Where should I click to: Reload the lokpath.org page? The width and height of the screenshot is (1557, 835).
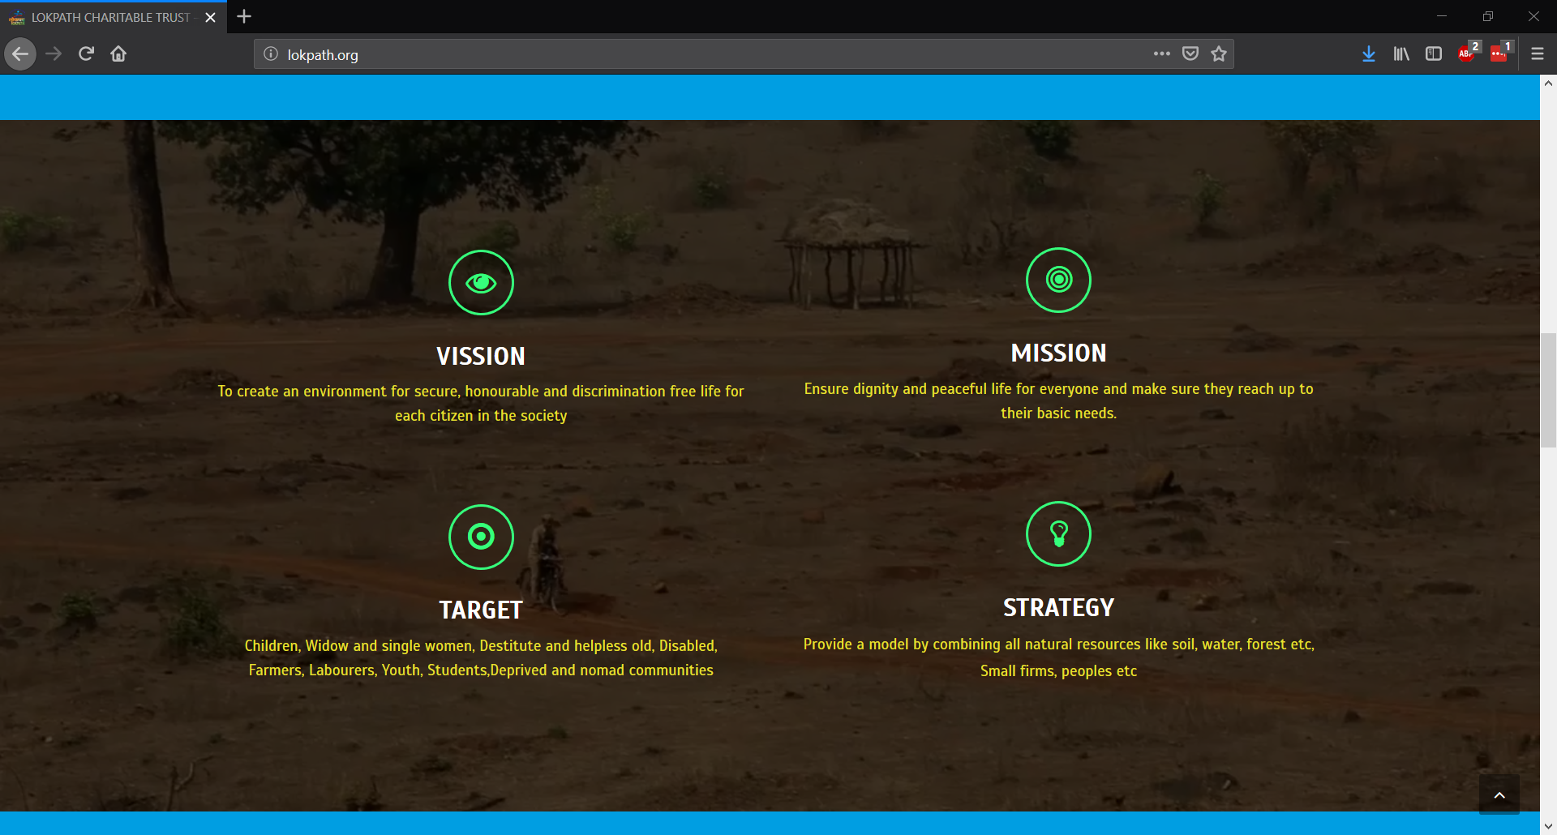(x=85, y=54)
